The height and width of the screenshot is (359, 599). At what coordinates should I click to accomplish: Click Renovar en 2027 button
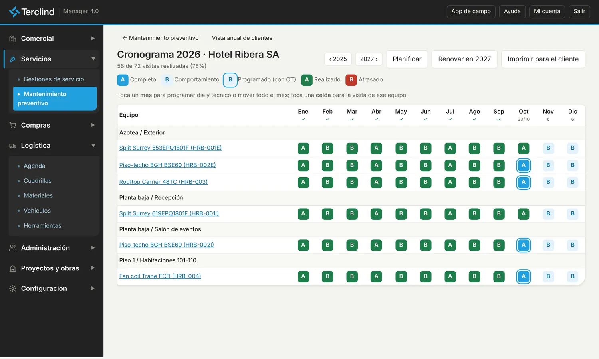(x=464, y=59)
